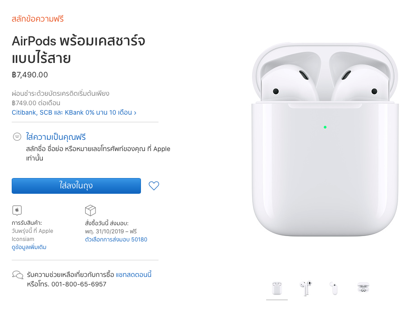417x321 pixels.
Task: Select first thumbnail of closed case
Action: [x=277, y=289]
